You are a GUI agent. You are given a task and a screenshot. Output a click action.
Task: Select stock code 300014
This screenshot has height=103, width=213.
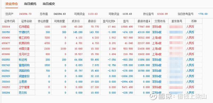pos(6,27)
